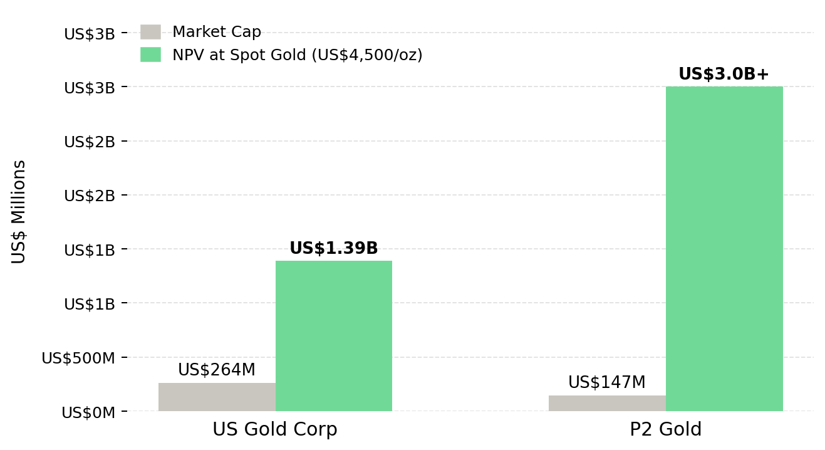The height and width of the screenshot is (450, 825).
Task: Select the US$1.39B data label
Action: click(x=334, y=248)
